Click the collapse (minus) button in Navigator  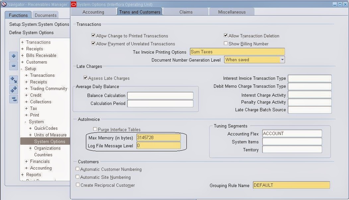pyautogui.click(x=14, y=66)
